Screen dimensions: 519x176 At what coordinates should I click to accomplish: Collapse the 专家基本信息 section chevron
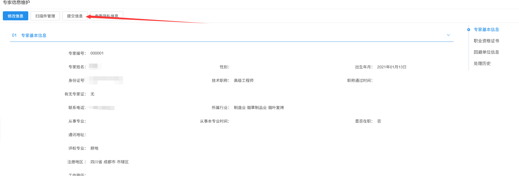click(448, 35)
